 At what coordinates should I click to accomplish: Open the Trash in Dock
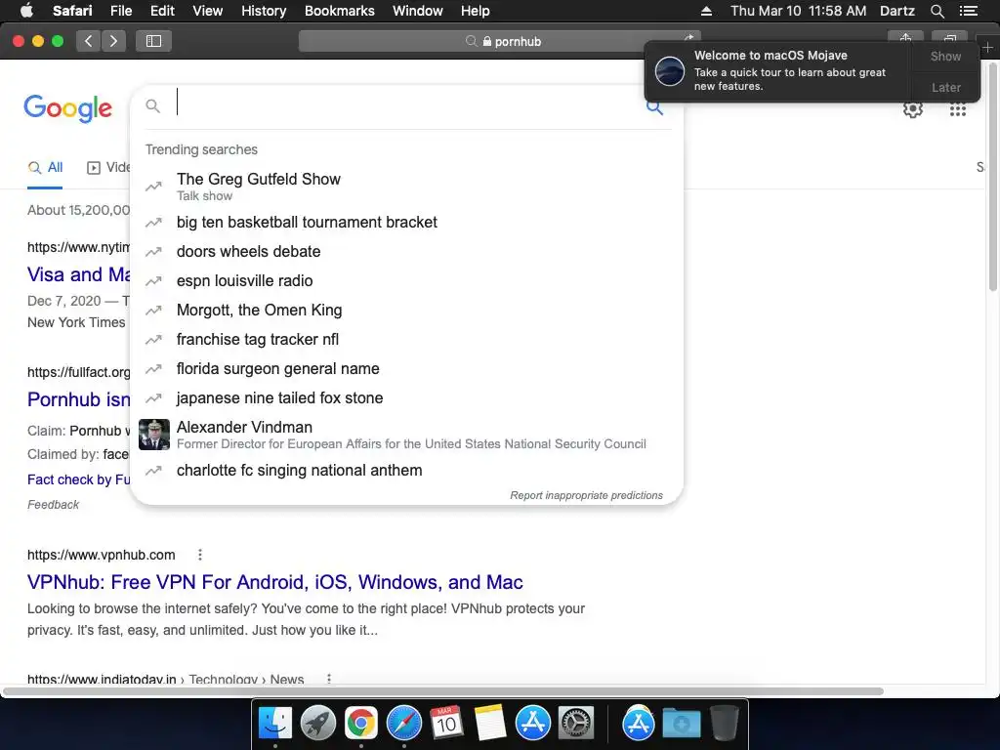click(724, 724)
